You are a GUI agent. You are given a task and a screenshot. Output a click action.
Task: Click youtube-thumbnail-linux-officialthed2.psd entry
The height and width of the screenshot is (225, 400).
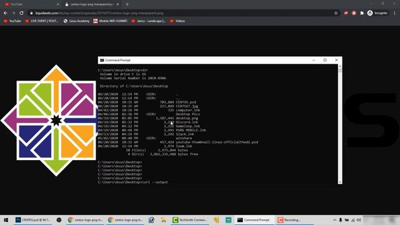pos(217,142)
